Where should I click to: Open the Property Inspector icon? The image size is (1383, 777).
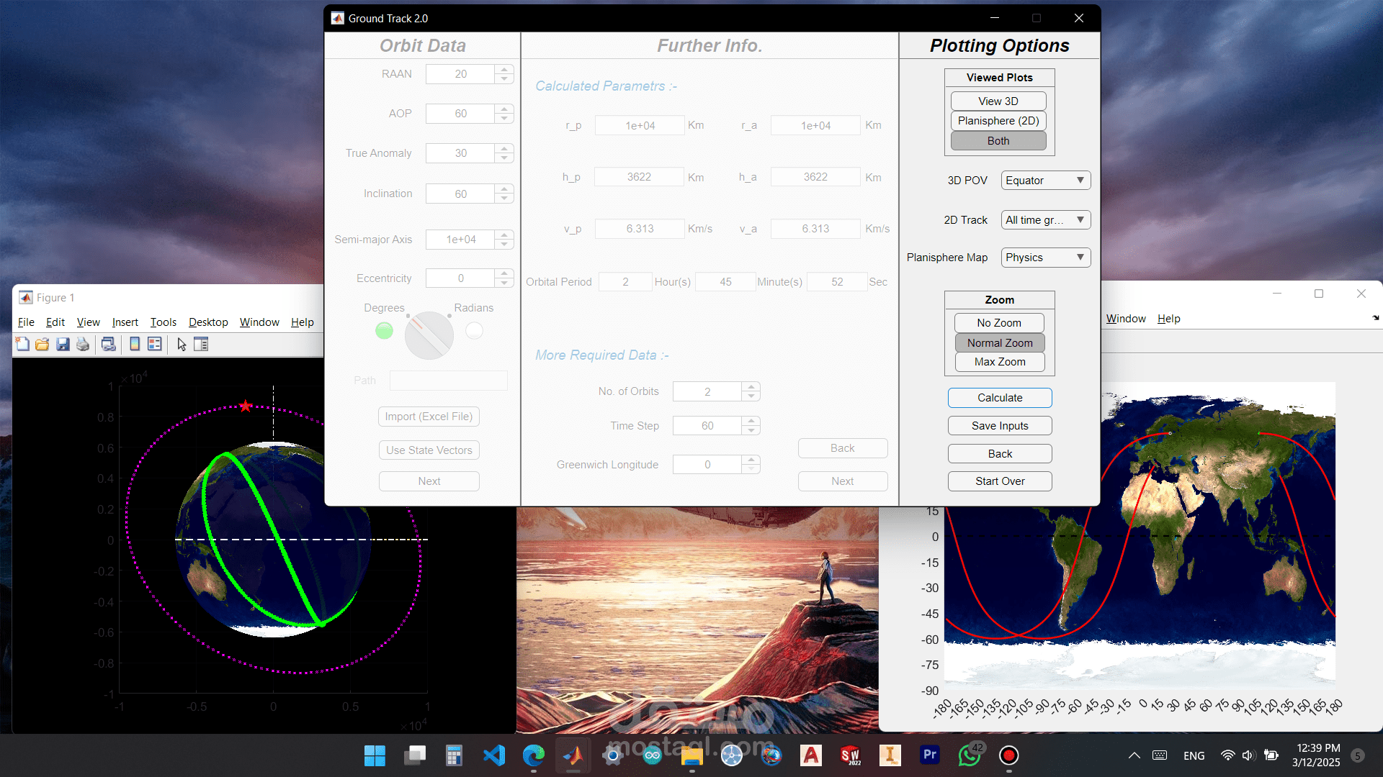(x=202, y=345)
